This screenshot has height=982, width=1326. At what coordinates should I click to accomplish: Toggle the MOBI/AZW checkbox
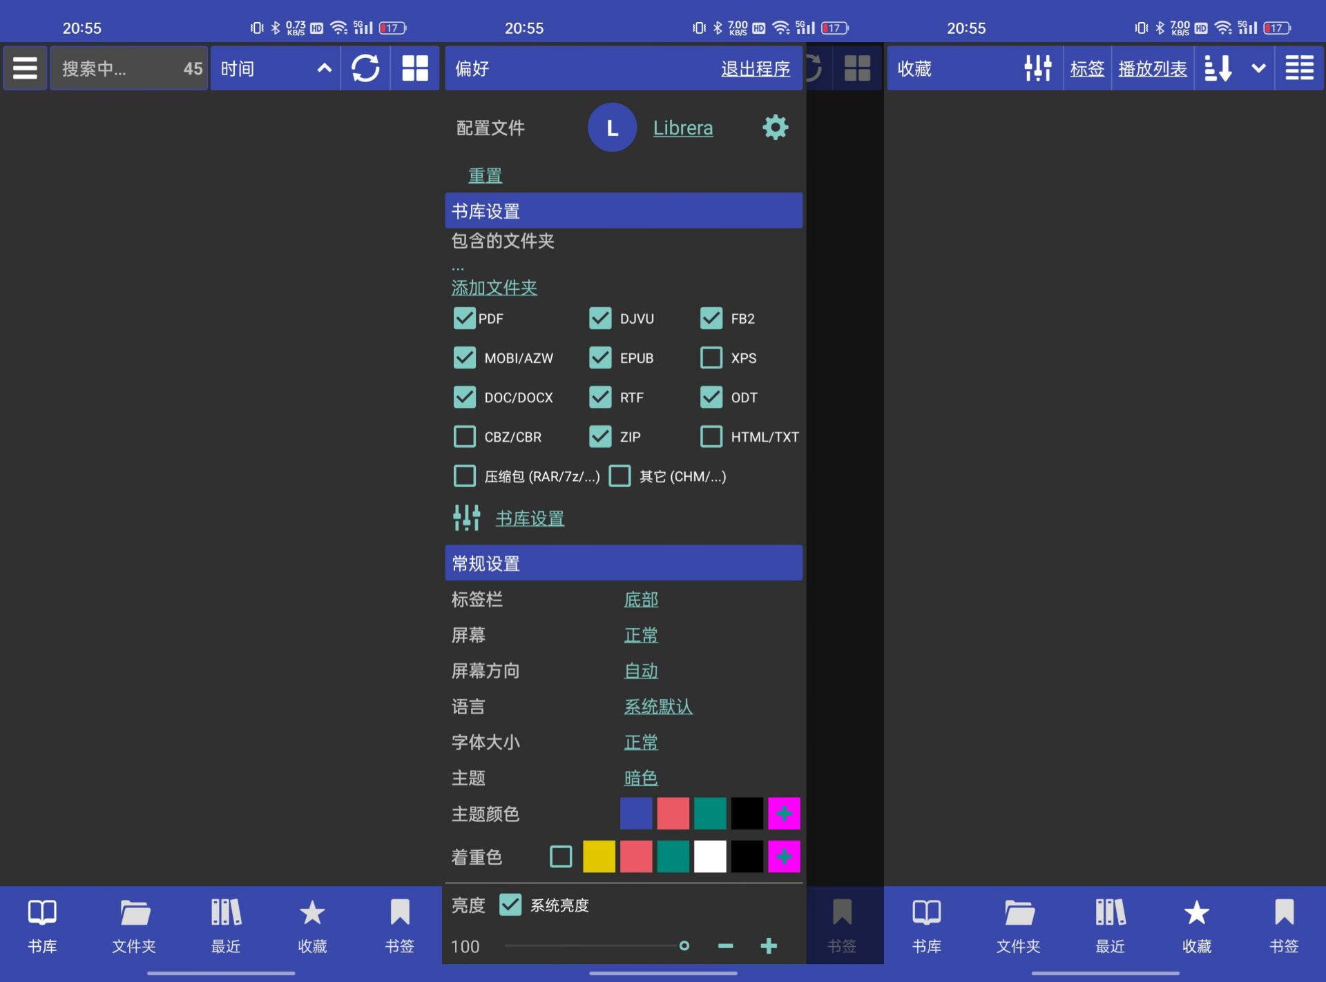[464, 357]
